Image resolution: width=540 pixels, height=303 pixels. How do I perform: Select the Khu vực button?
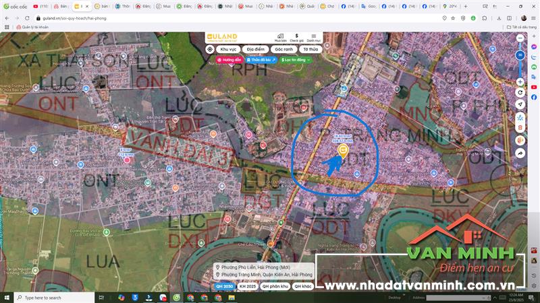pyautogui.click(x=228, y=49)
